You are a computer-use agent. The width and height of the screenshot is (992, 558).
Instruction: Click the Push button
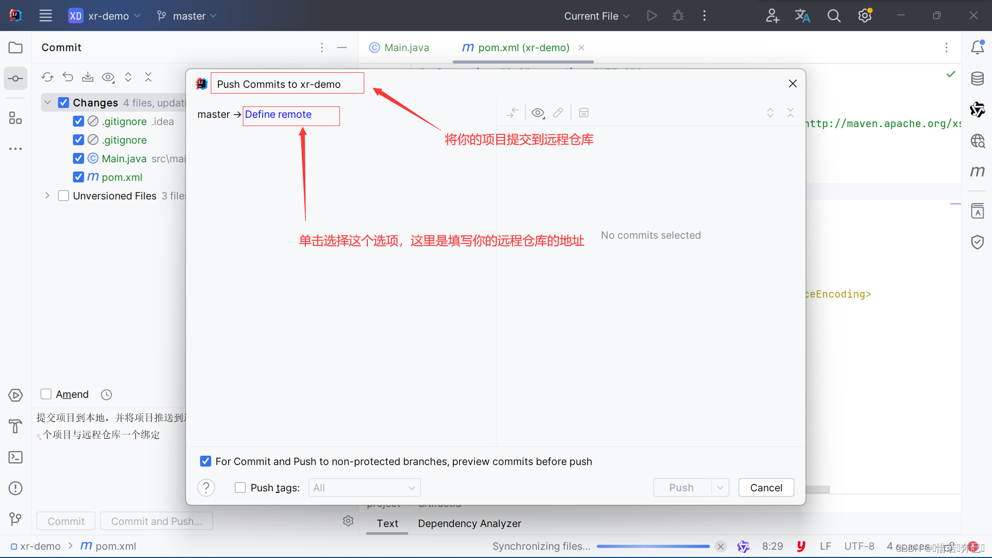click(x=682, y=488)
